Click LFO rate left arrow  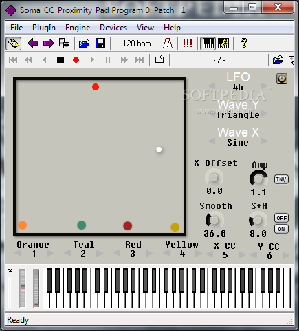pyautogui.click(x=212, y=86)
